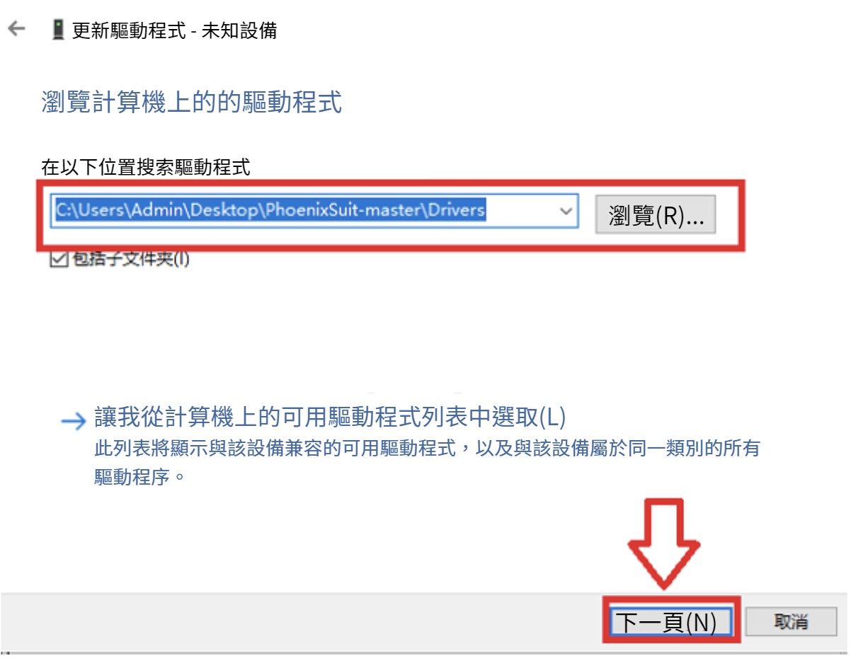Dismiss the wizard with the 取消 button
856x663 pixels.
(x=792, y=622)
